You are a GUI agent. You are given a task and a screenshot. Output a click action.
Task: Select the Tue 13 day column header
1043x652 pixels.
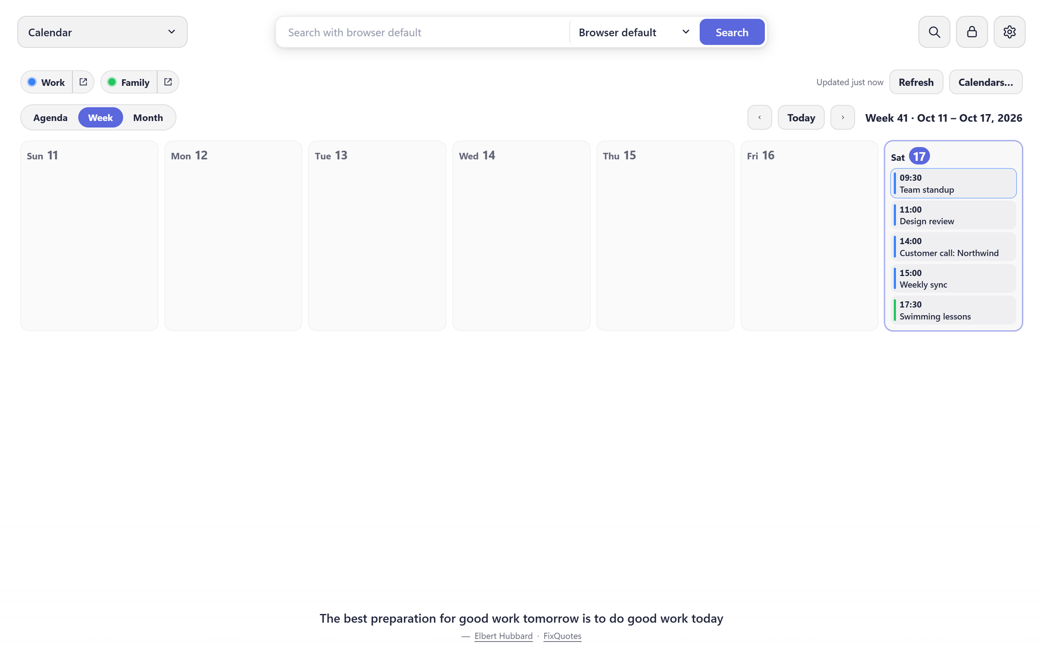331,155
